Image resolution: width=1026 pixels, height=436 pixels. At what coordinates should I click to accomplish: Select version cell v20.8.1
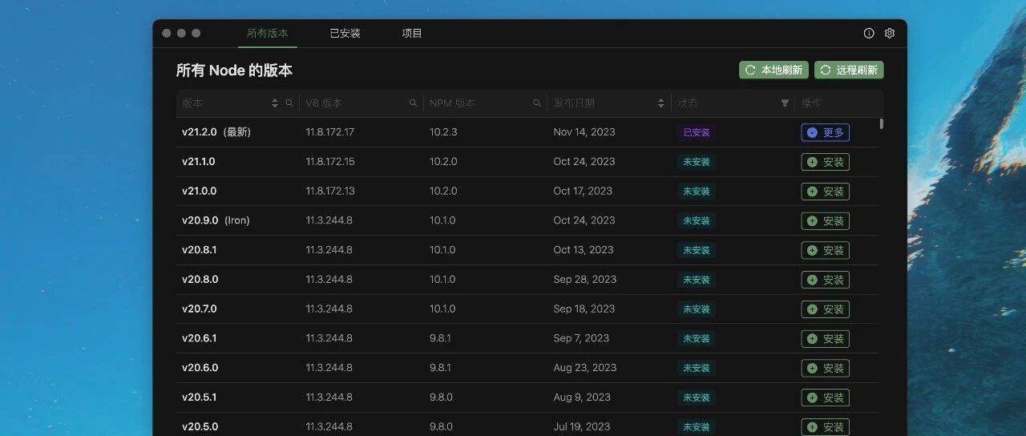(x=199, y=250)
